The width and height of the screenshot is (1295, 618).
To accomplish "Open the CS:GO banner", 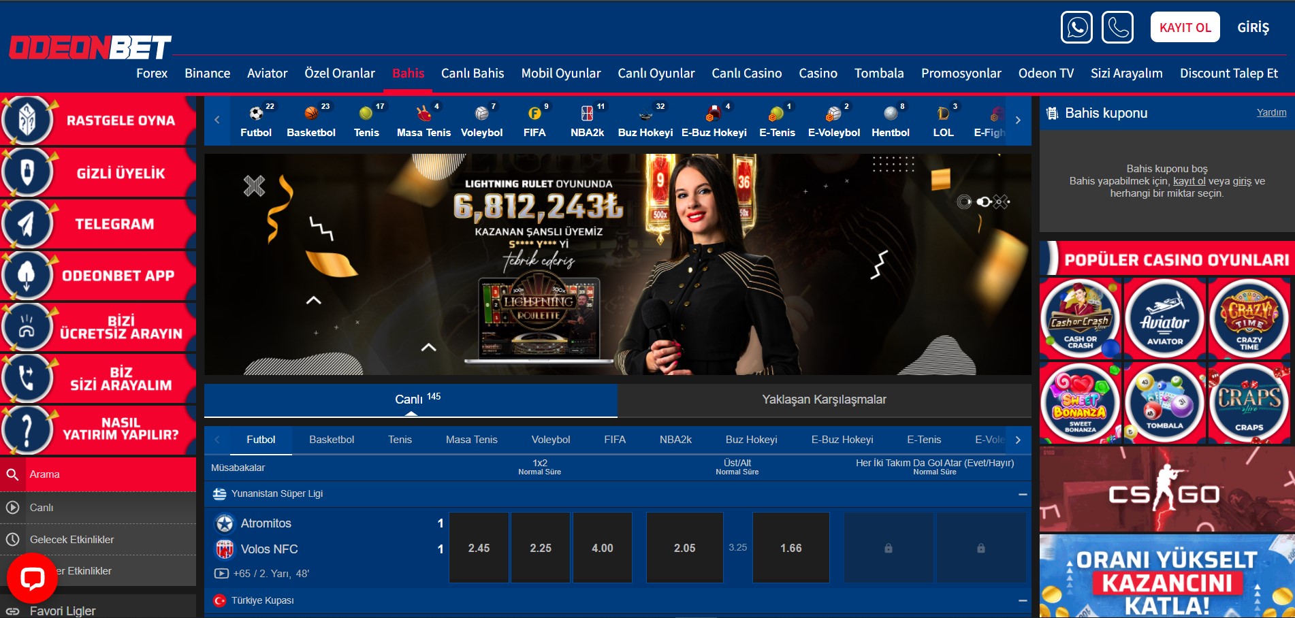I will pos(1167,489).
